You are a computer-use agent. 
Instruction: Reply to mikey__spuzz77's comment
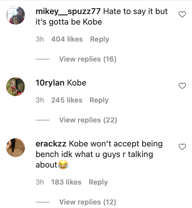point(100,39)
